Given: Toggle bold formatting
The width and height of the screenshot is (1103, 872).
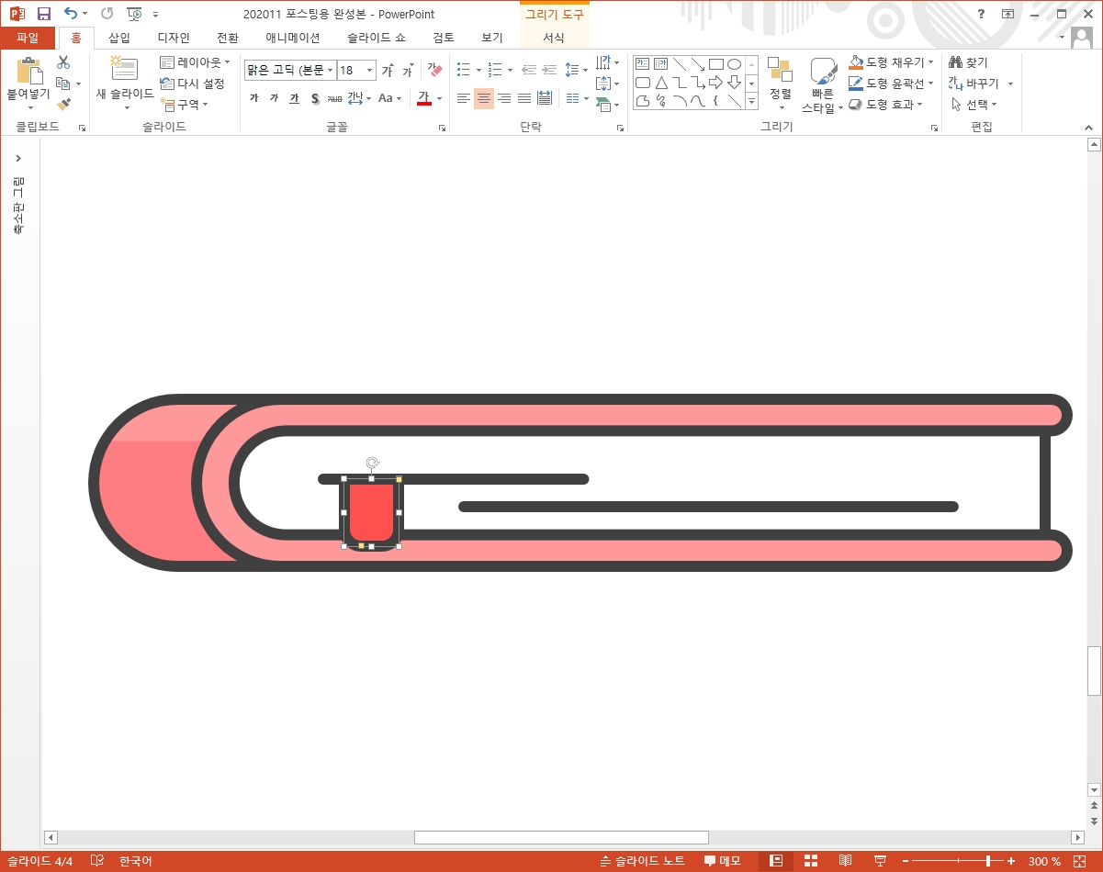Looking at the screenshot, I should (253, 98).
